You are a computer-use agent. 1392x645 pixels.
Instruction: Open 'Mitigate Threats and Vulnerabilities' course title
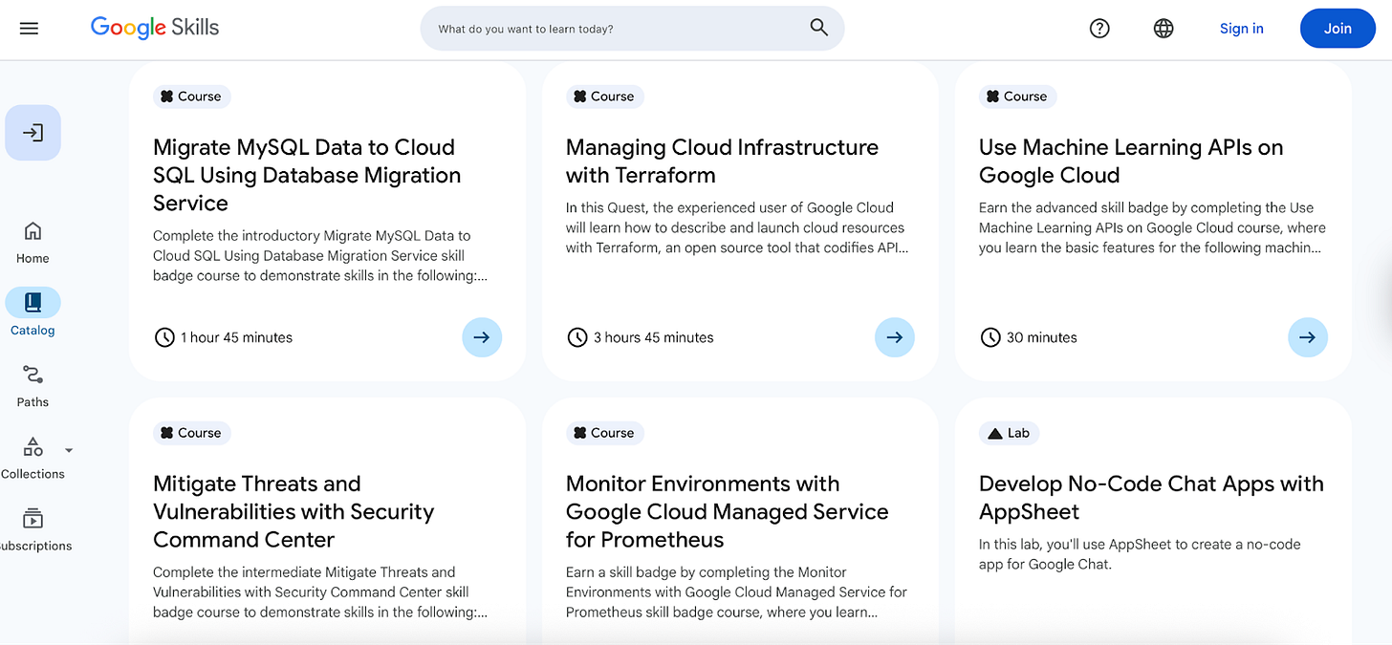(294, 511)
